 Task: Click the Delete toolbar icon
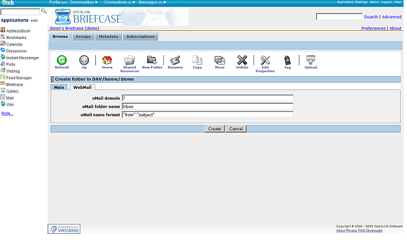click(x=242, y=60)
